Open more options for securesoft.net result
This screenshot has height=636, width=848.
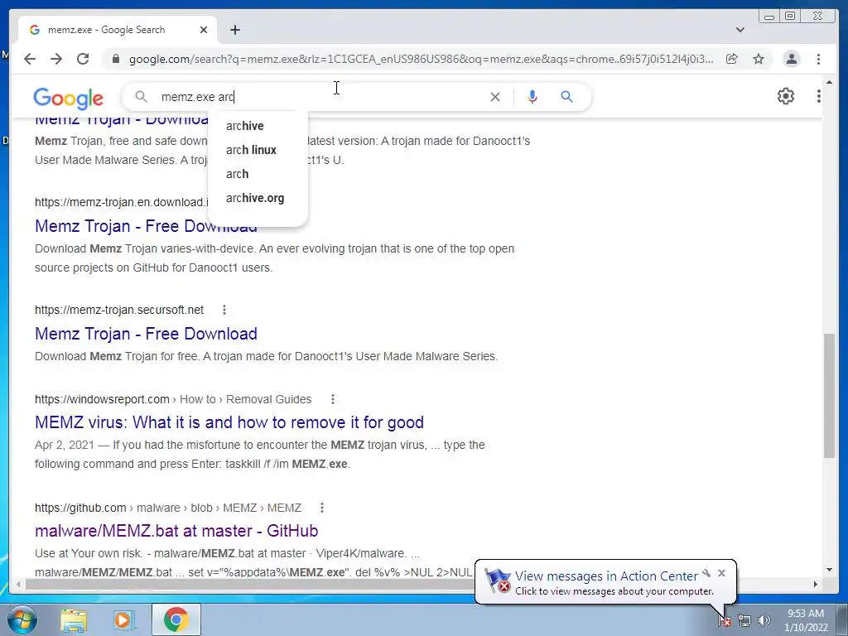[x=224, y=310]
